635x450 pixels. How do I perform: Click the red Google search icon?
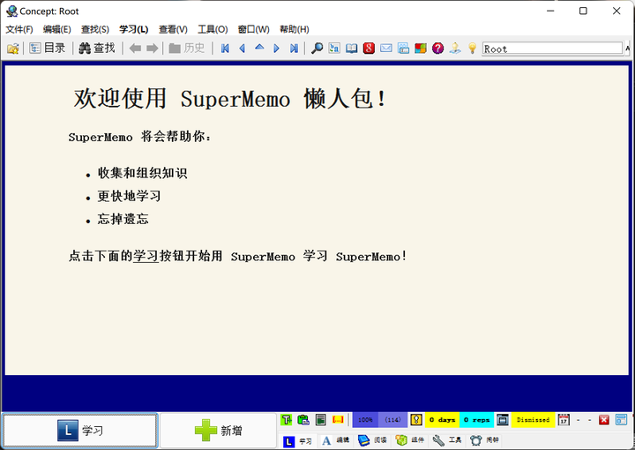(x=369, y=49)
